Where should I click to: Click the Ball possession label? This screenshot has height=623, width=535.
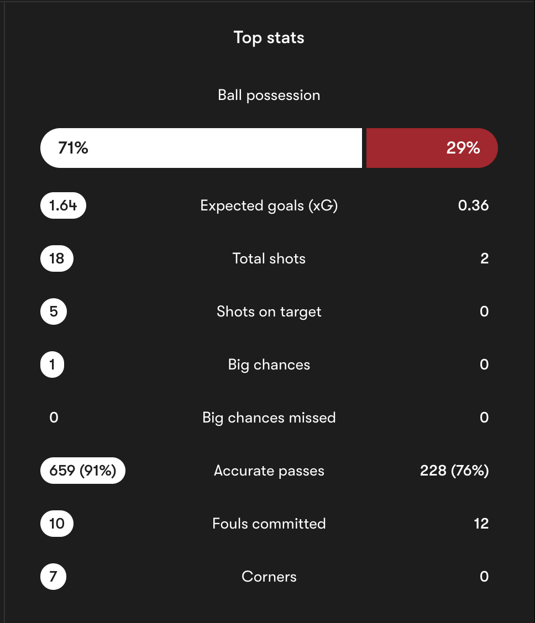pyautogui.click(x=269, y=96)
